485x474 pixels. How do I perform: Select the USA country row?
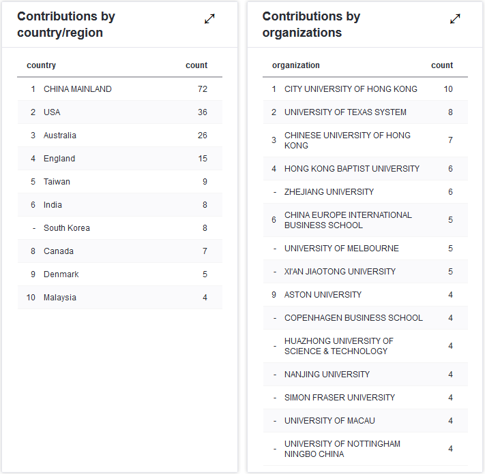52,112
